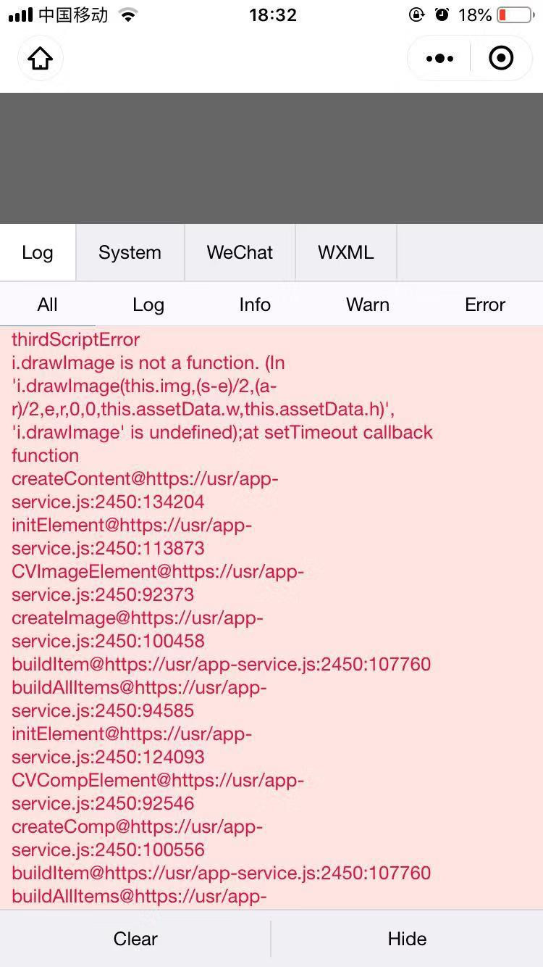
Task: Filter console by Warn
Action: click(x=368, y=304)
